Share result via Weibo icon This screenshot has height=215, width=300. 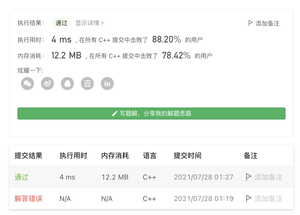47,83
